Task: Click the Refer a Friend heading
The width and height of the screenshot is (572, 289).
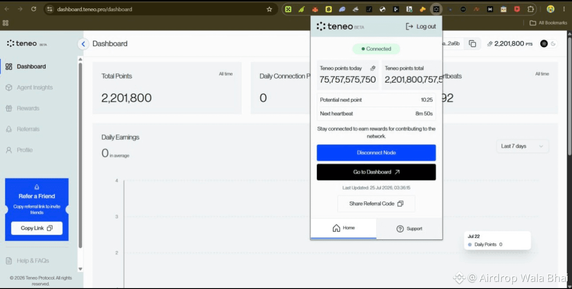Action: 37,196
